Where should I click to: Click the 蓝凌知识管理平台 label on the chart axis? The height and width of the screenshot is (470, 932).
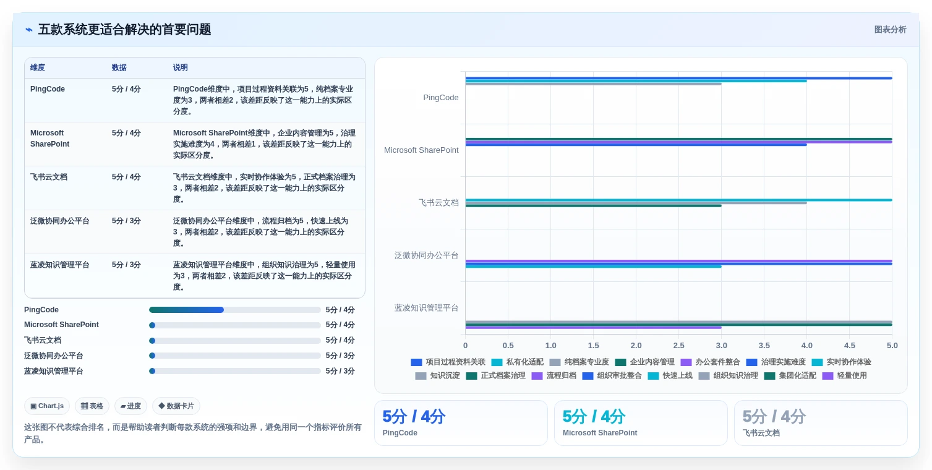(x=427, y=308)
